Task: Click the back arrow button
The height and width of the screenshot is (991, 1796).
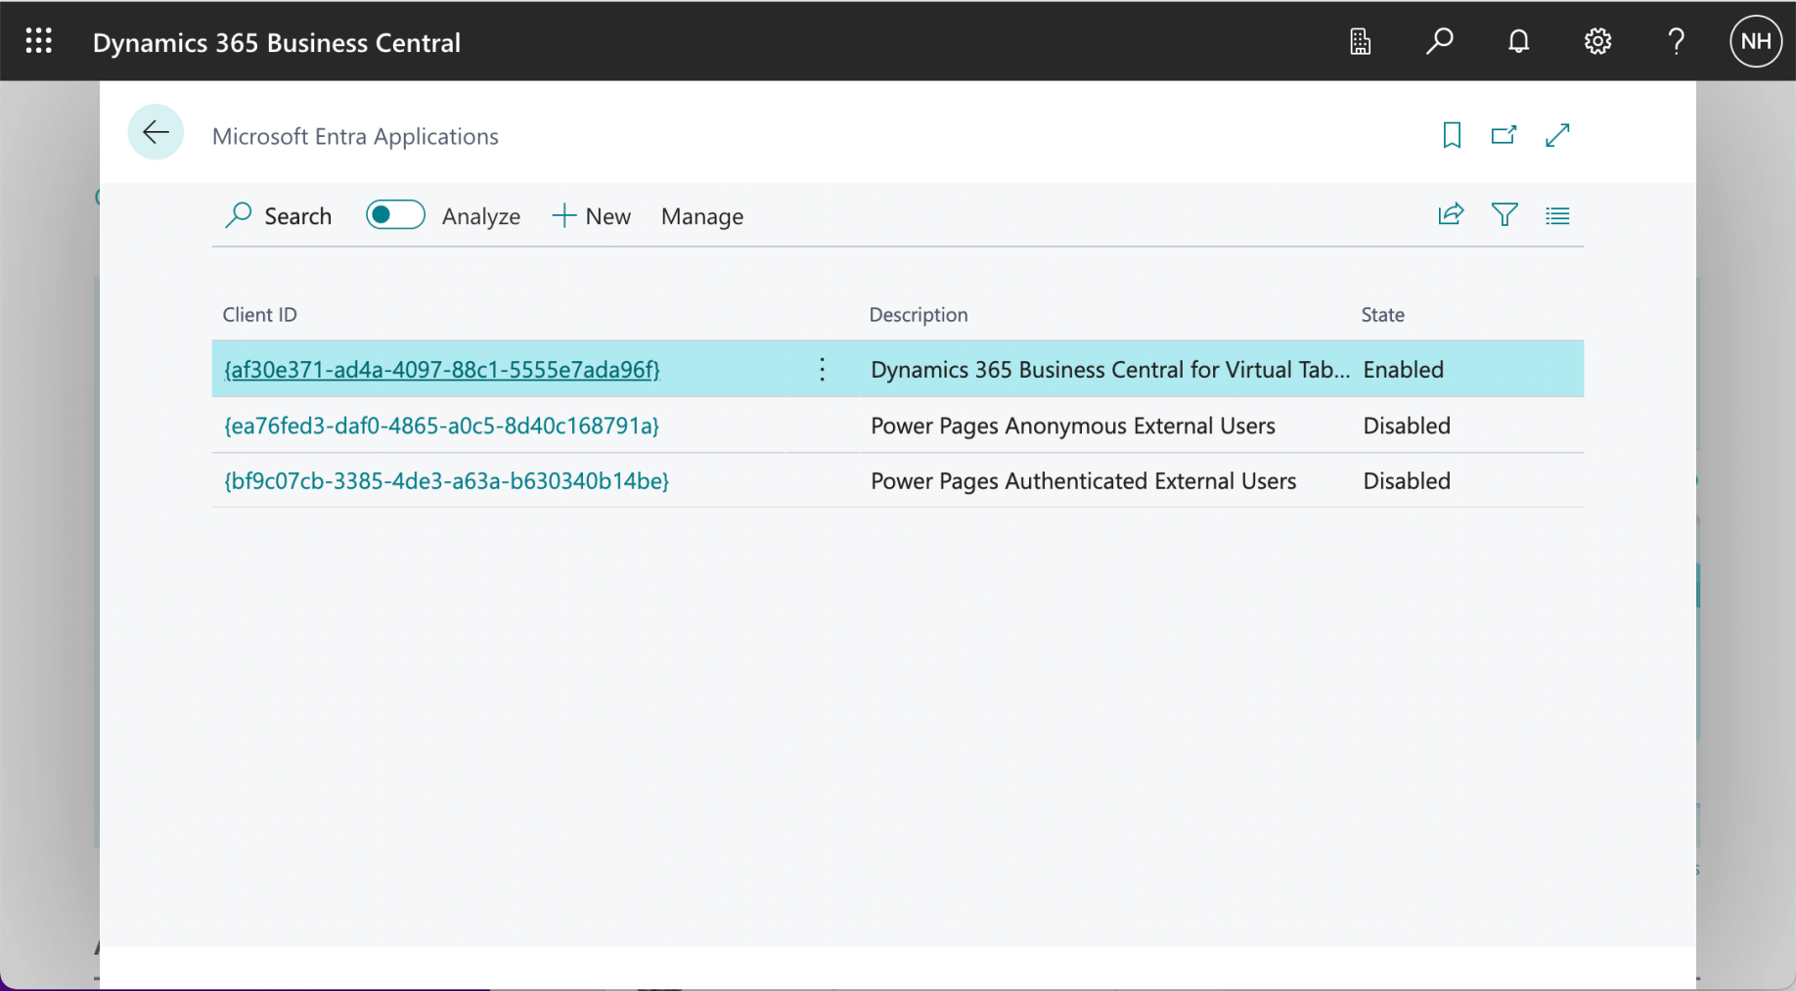Action: pyautogui.click(x=156, y=132)
